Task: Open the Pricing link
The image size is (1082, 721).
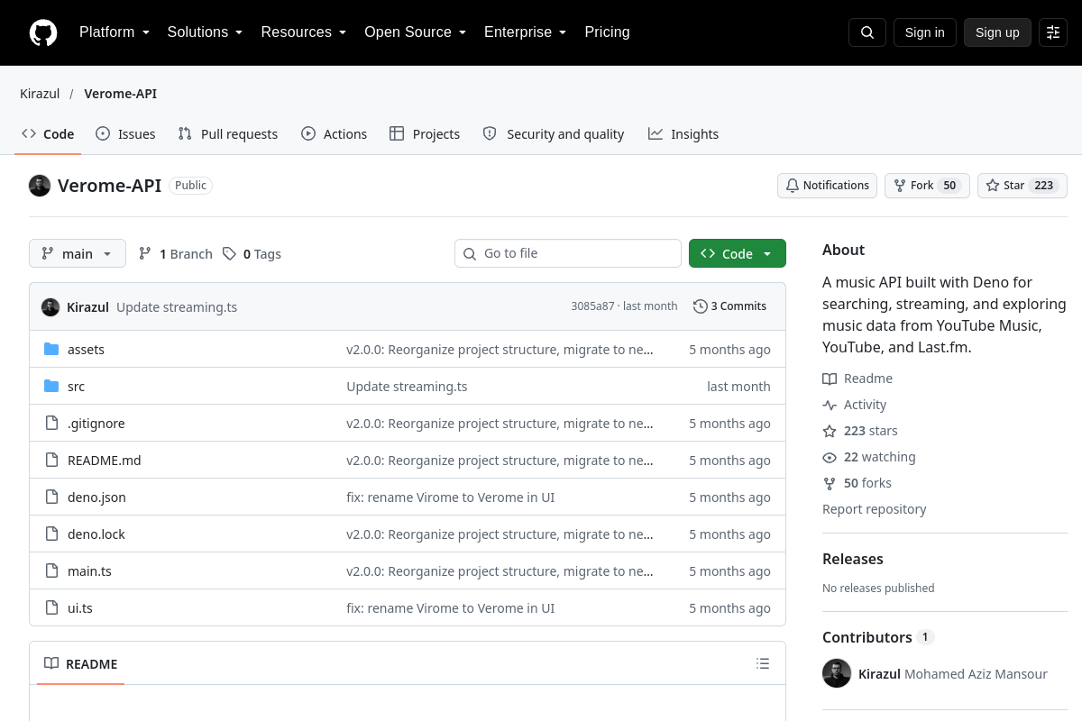Action: 607,32
